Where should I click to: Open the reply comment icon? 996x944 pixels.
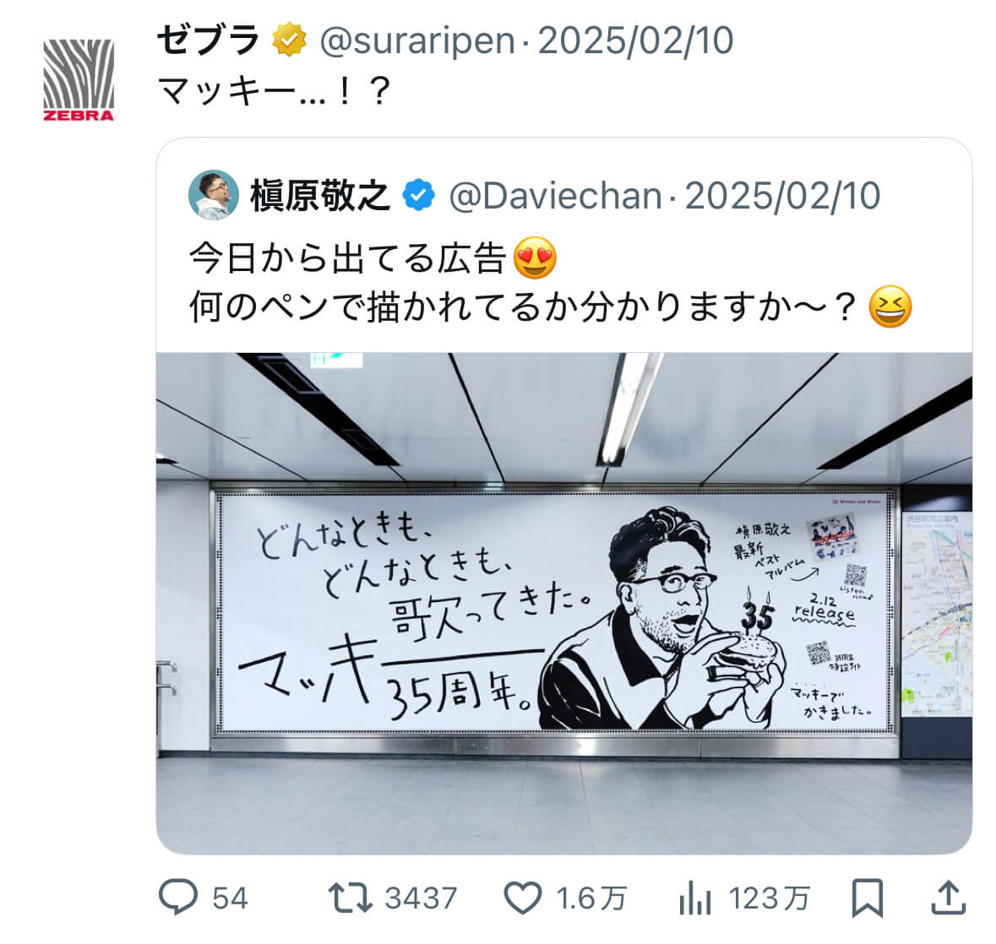coord(178,897)
